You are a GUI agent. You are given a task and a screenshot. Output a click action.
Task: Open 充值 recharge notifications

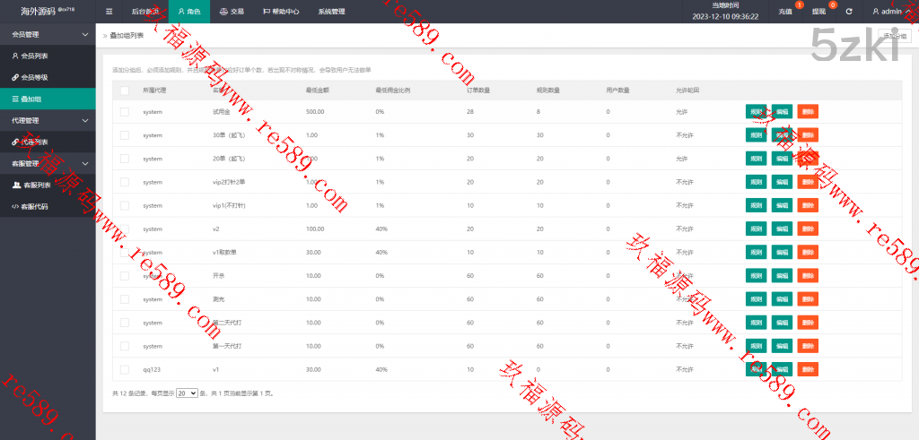785,12
